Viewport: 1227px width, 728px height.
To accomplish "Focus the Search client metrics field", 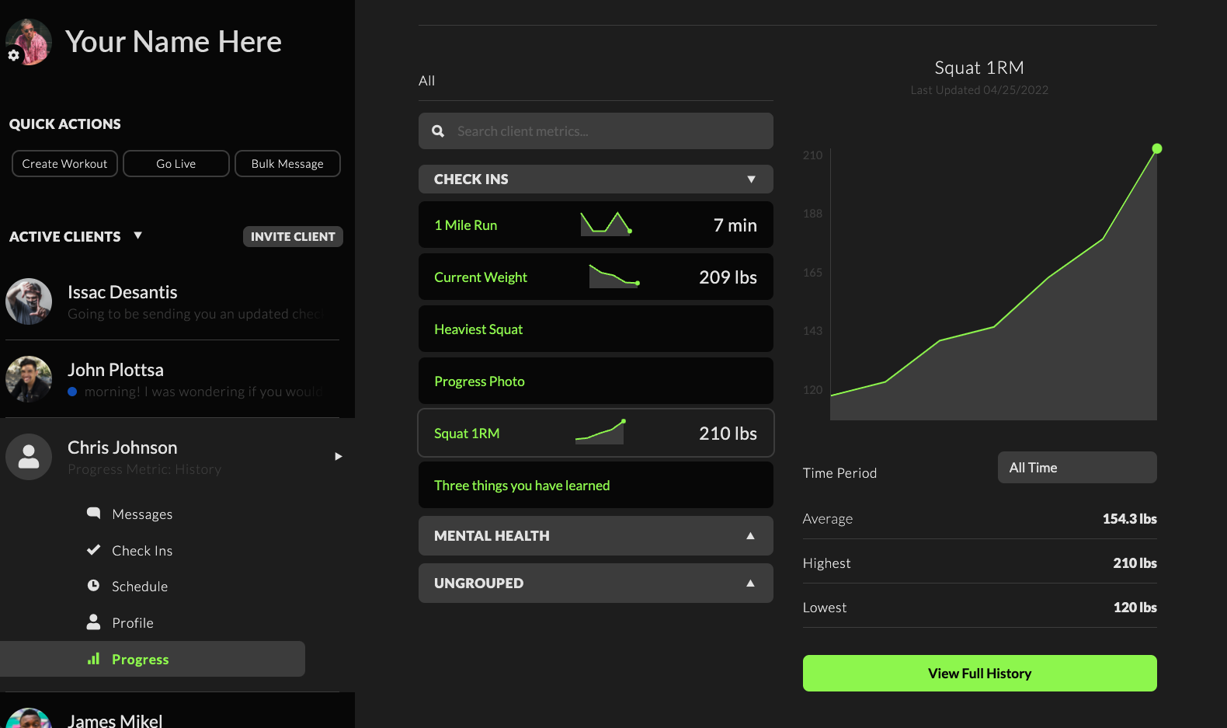I will [x=610, y=131].
